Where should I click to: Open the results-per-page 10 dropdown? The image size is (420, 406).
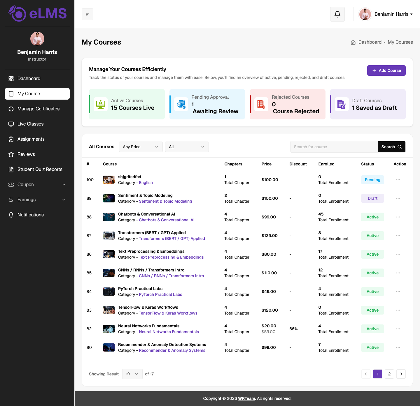132,374
